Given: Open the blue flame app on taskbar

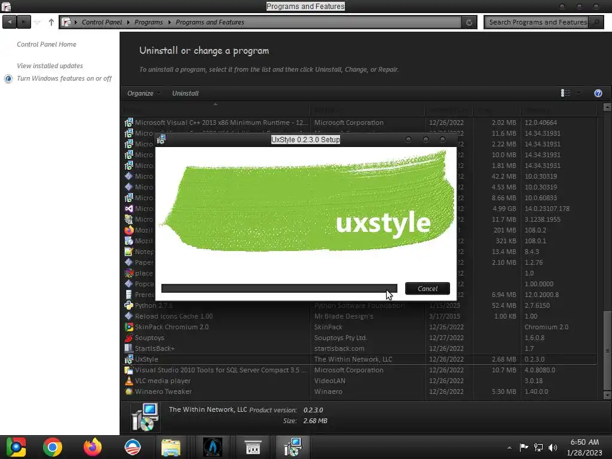Looking at the screenshot, I should click(213, 447).
